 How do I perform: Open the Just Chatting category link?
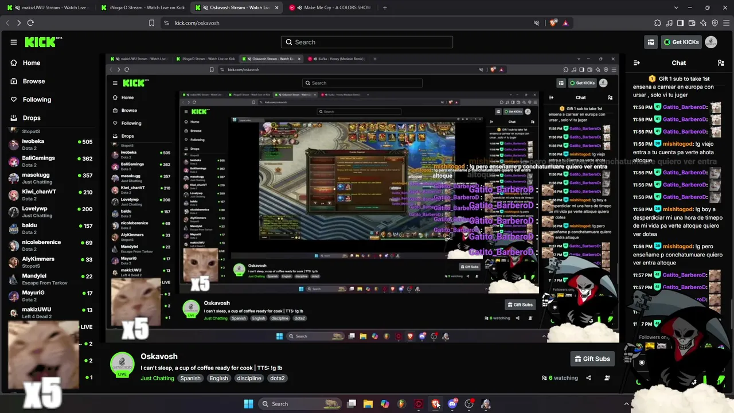(x=157, y=378)
